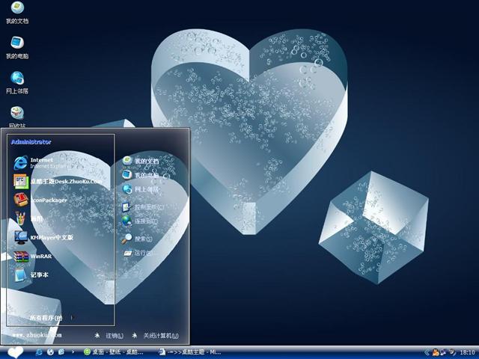
Task: Click the 关闭计算机(U) shut down button
Action: (x=156, y=336)
